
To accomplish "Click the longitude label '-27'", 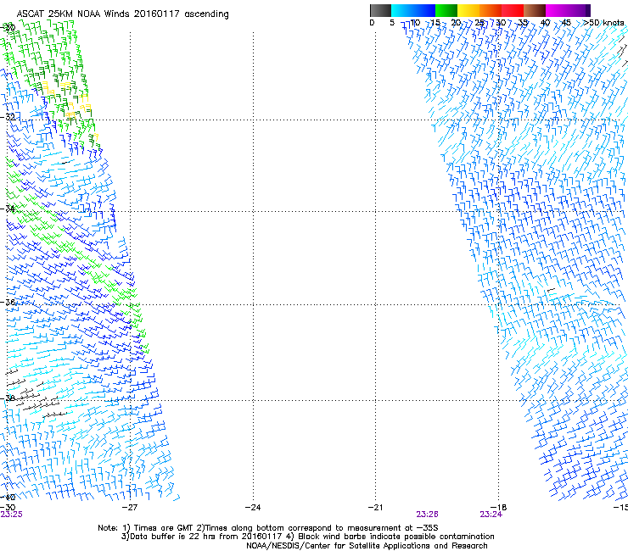I will [130, 508].
